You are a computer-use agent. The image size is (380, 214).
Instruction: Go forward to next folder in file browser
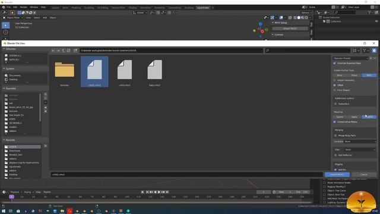58,51
